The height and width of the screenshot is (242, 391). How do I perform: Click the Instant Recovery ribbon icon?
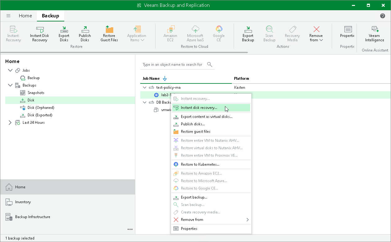(13, 34)
